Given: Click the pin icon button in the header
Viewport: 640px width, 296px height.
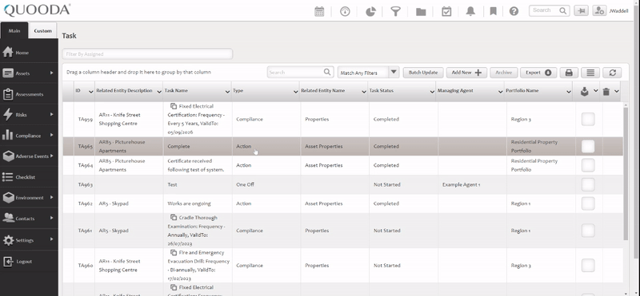Looking at the screenshot, I should 581,11.
